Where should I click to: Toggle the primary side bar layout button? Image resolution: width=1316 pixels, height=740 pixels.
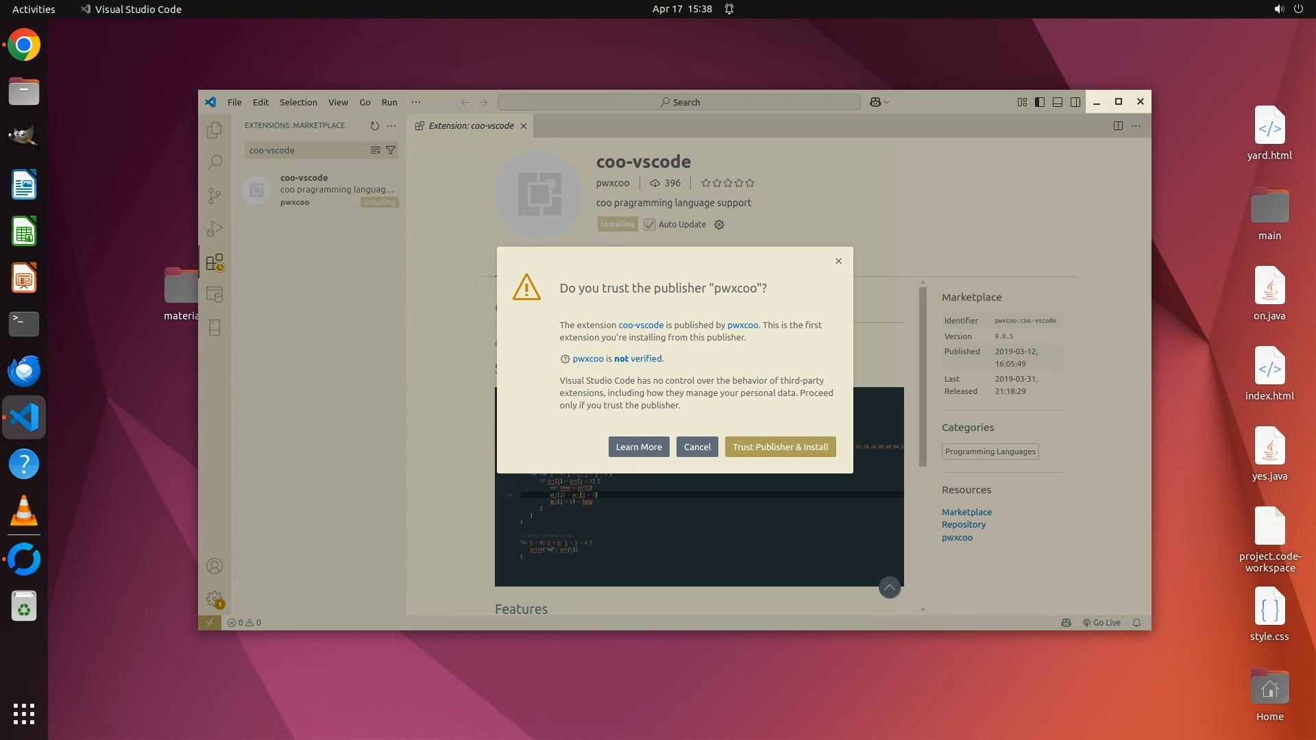pyautogui.click(x=1040, y=102)
